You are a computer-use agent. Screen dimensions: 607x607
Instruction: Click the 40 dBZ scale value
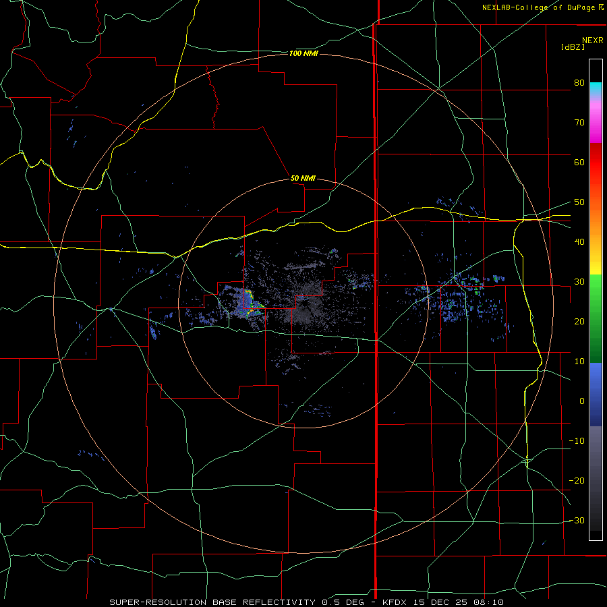[579, 242]
